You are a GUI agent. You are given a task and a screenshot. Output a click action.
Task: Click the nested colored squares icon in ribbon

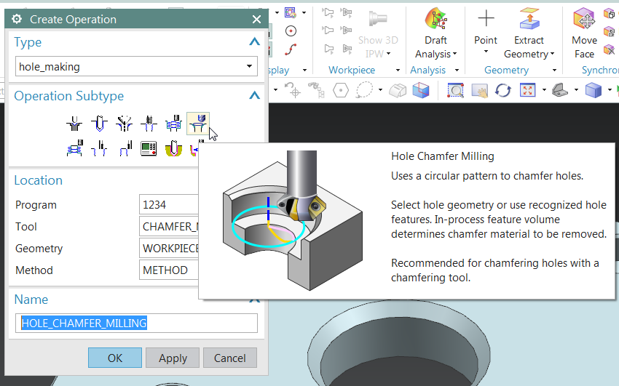(x=291, y=12)
